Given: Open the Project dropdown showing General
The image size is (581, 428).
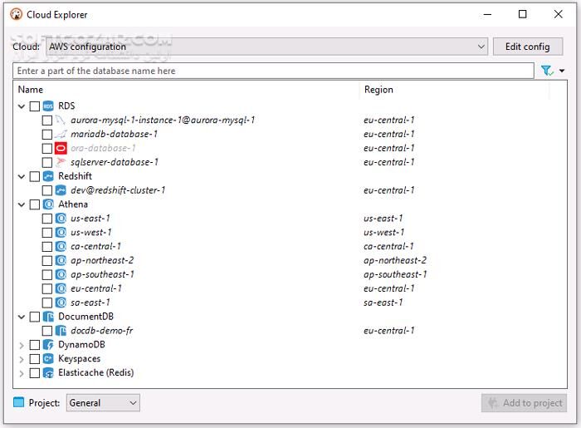Looking at the screenshot, I should click(103, 403).
